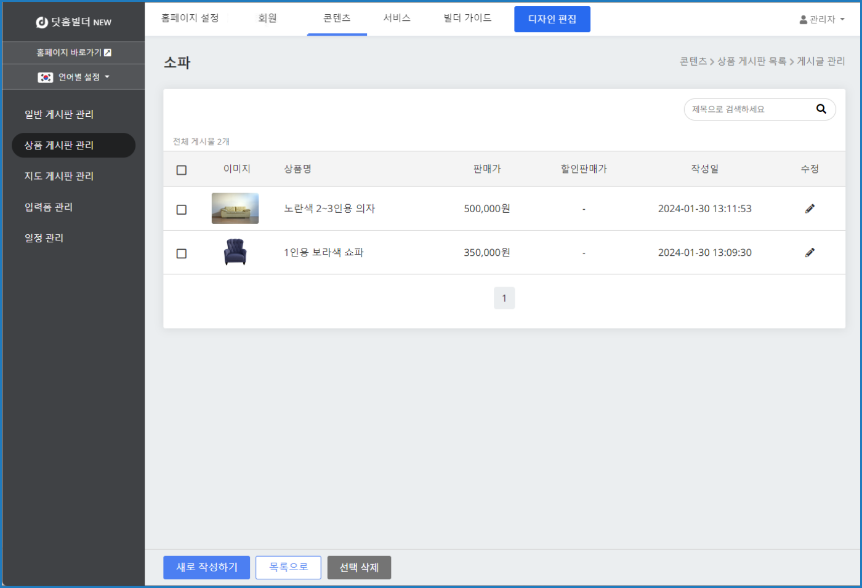Switch to the 홈페이지 설정 tab
The image size is (862, 588).
190,18
